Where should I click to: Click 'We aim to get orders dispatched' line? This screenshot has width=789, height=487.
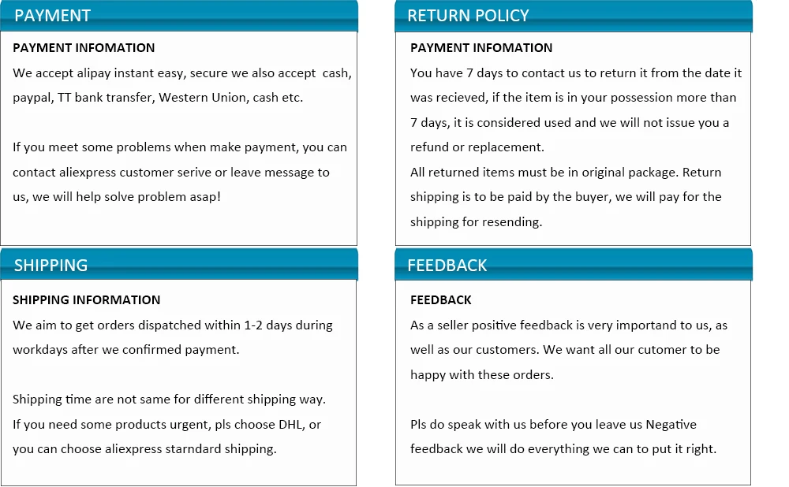173,325
